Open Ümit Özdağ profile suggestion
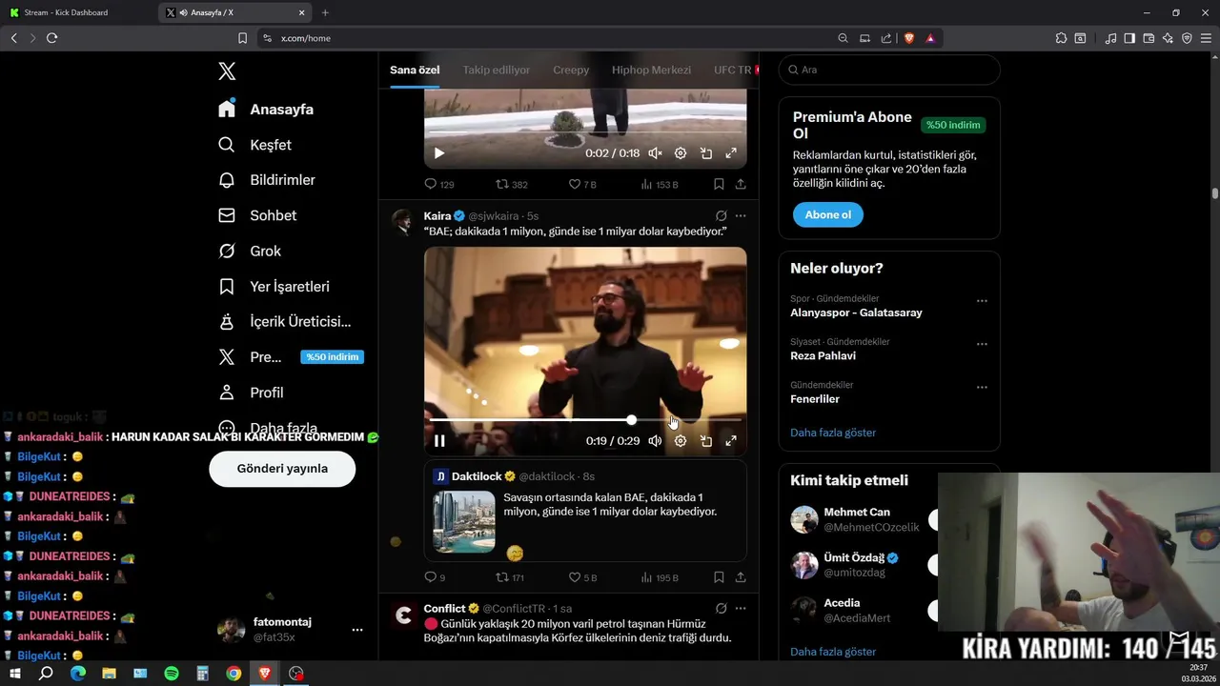 click(854, 557)
